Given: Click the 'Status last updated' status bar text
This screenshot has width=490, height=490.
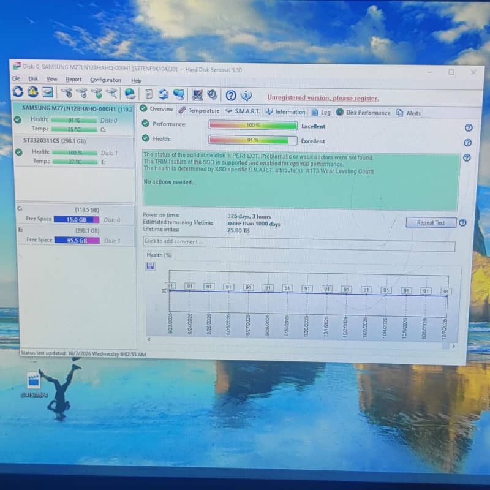Looking at the screenshot, I should pyautogui.click(x=83, y=353).
